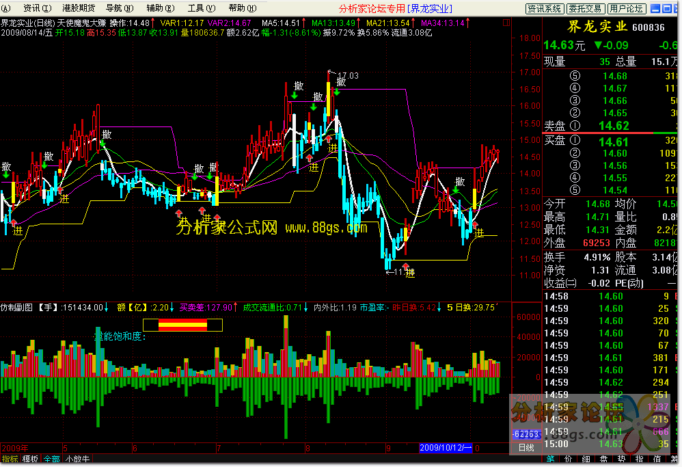This screenshot has width=682, height=467.
Task: Select the 势 tab in quote panel
Action: pos(621,459)
